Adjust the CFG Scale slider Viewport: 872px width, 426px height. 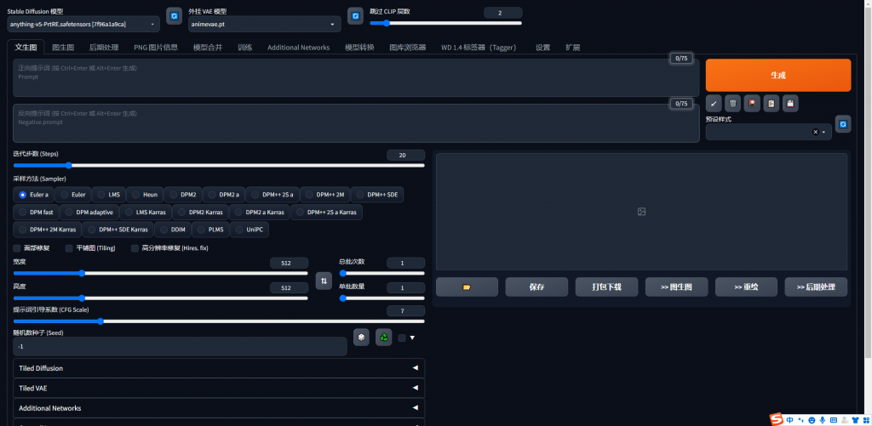coord(219,321)
